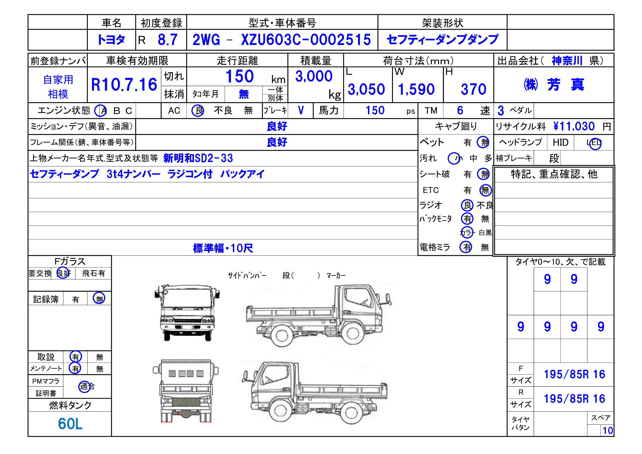Click the circled "無" beside ベット
This screenshot has height=454, width=642.
(x=483, y=142)
